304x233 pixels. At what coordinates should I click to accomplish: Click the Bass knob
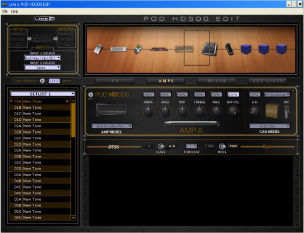[165, 111]
